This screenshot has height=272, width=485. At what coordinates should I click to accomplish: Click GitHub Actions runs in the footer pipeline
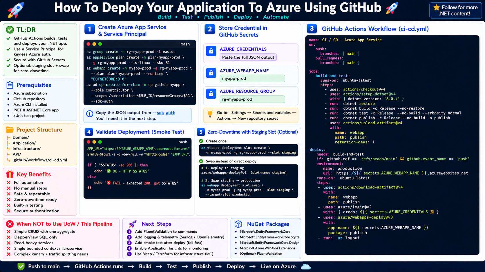99,267
